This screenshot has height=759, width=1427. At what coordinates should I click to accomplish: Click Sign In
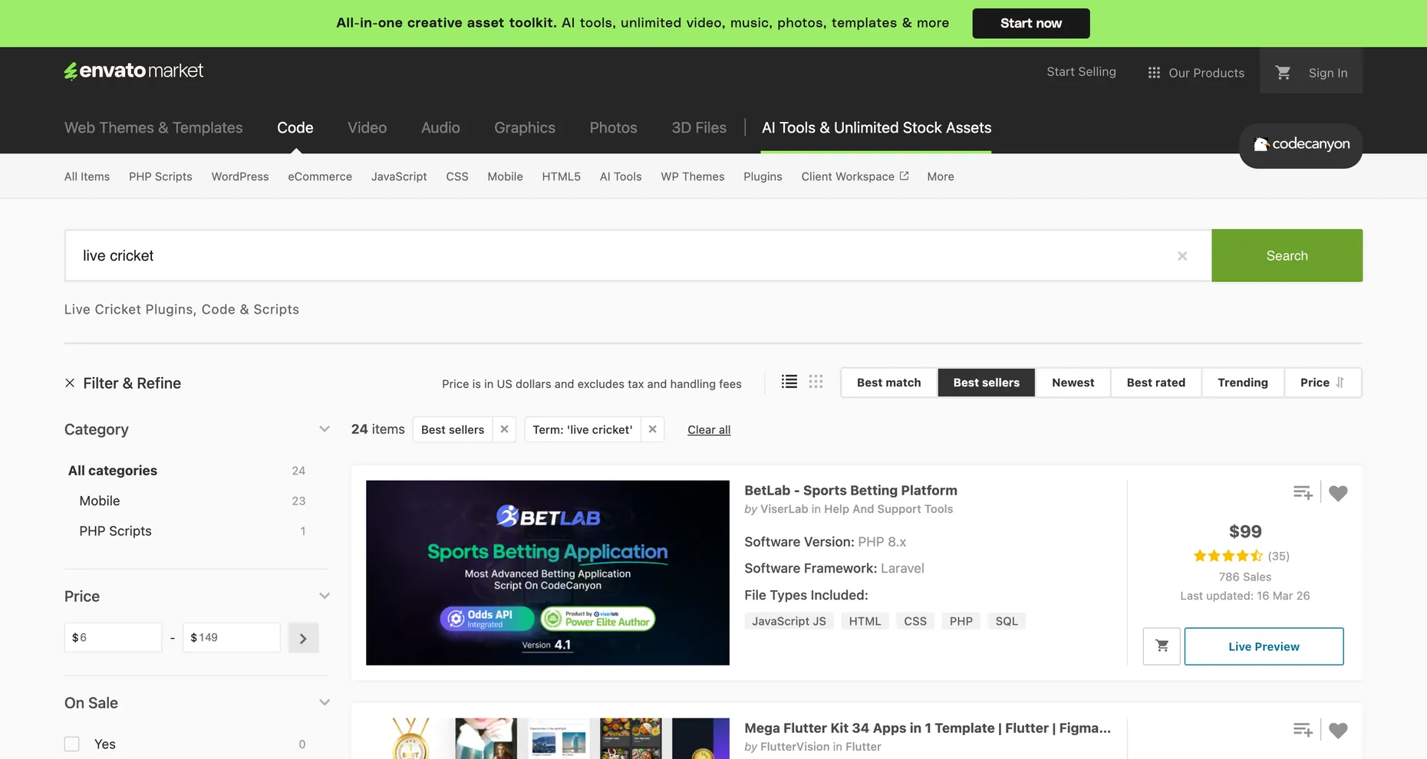1328,73
